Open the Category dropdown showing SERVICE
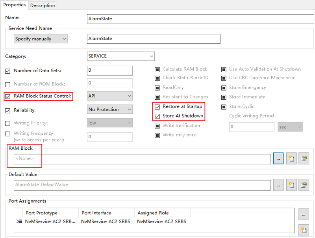Screen dimensions: 315x238 [120, 56]
